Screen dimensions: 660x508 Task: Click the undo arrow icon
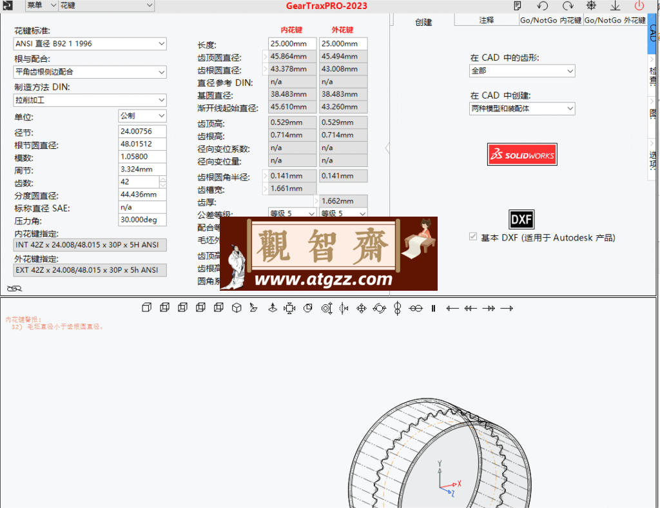pos(543,5)
